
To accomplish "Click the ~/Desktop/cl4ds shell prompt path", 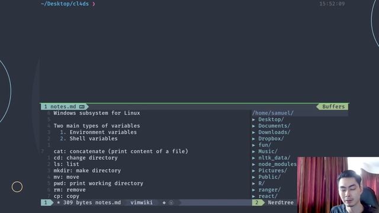I will 65,4.
